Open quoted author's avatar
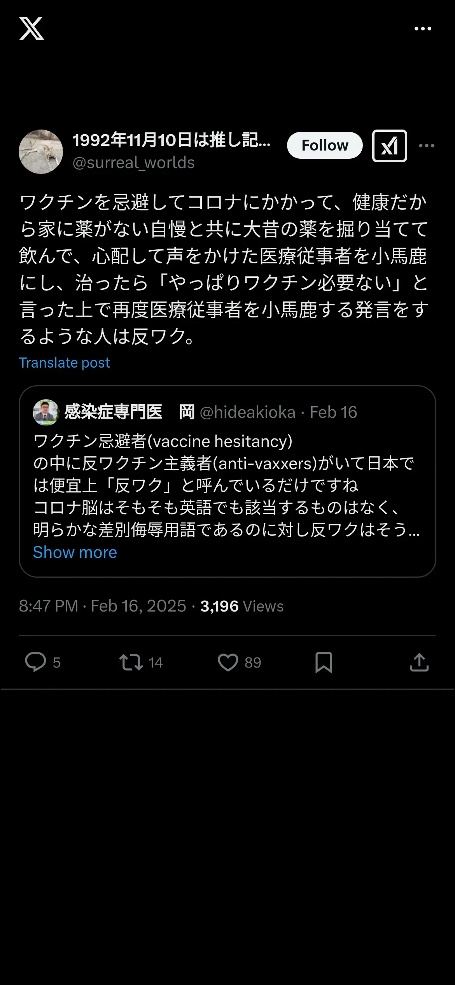Viewport: 455px width, 985px height. click(x=46, y=412)
